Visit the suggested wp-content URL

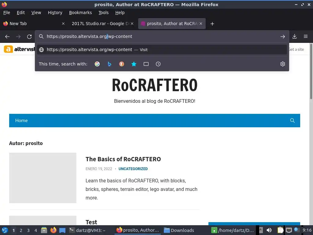(x=162, y=50)
